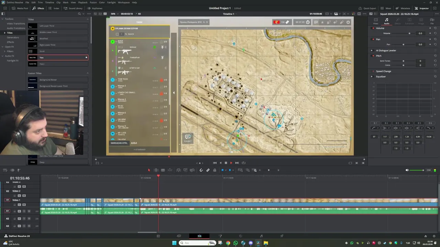Image resolution: width=440 pixels, height=247 pixels.
Task: Open Color page icon
Action: pyautogui.click(x=241, y=236)
